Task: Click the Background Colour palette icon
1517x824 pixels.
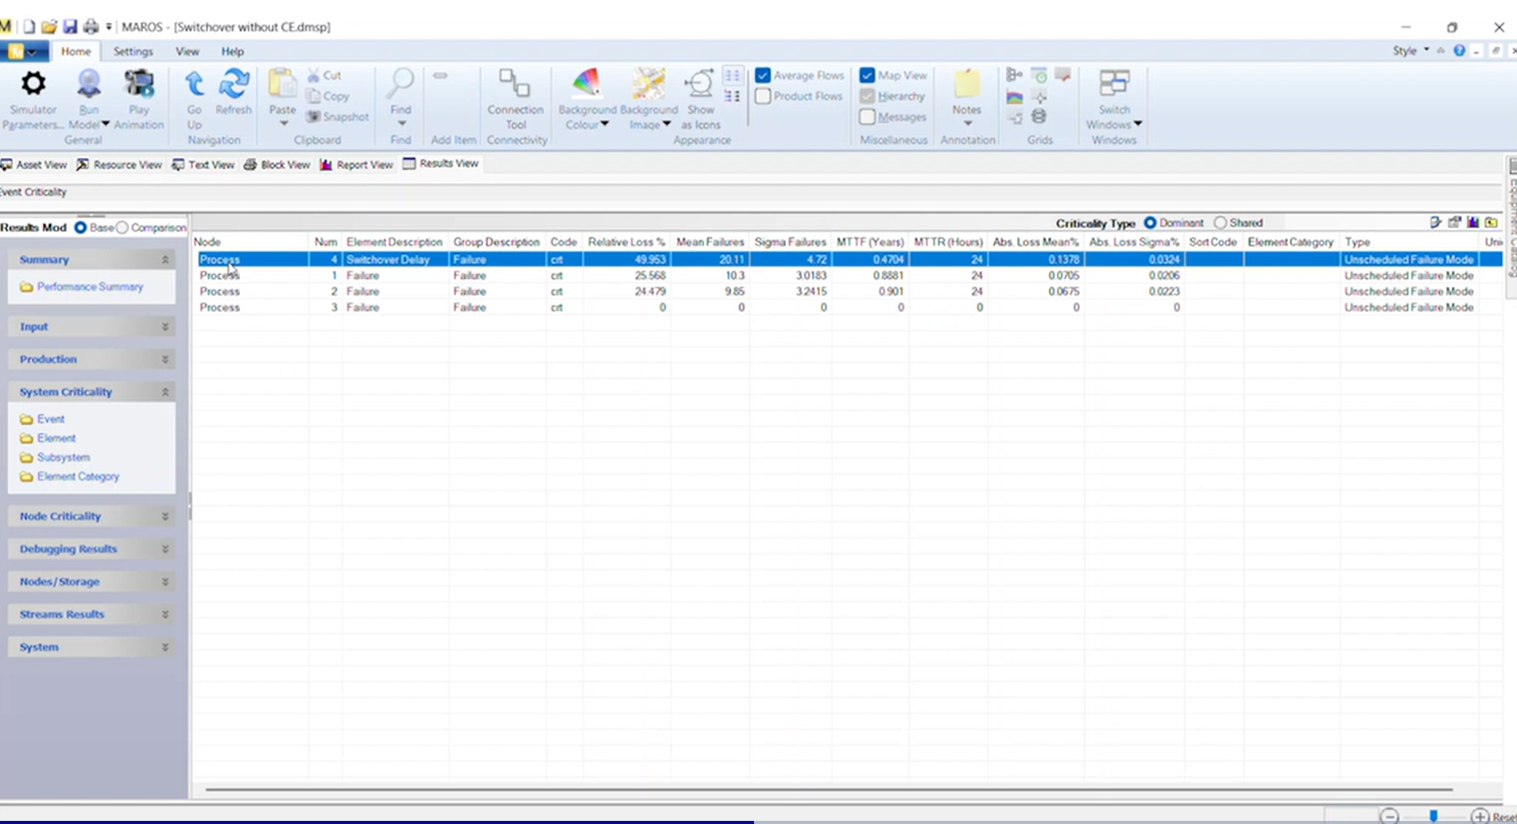Action: tap(586, 83)
